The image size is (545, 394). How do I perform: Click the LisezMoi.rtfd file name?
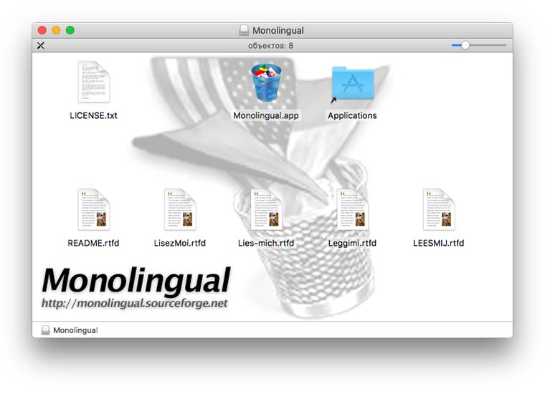coord(180,243)
